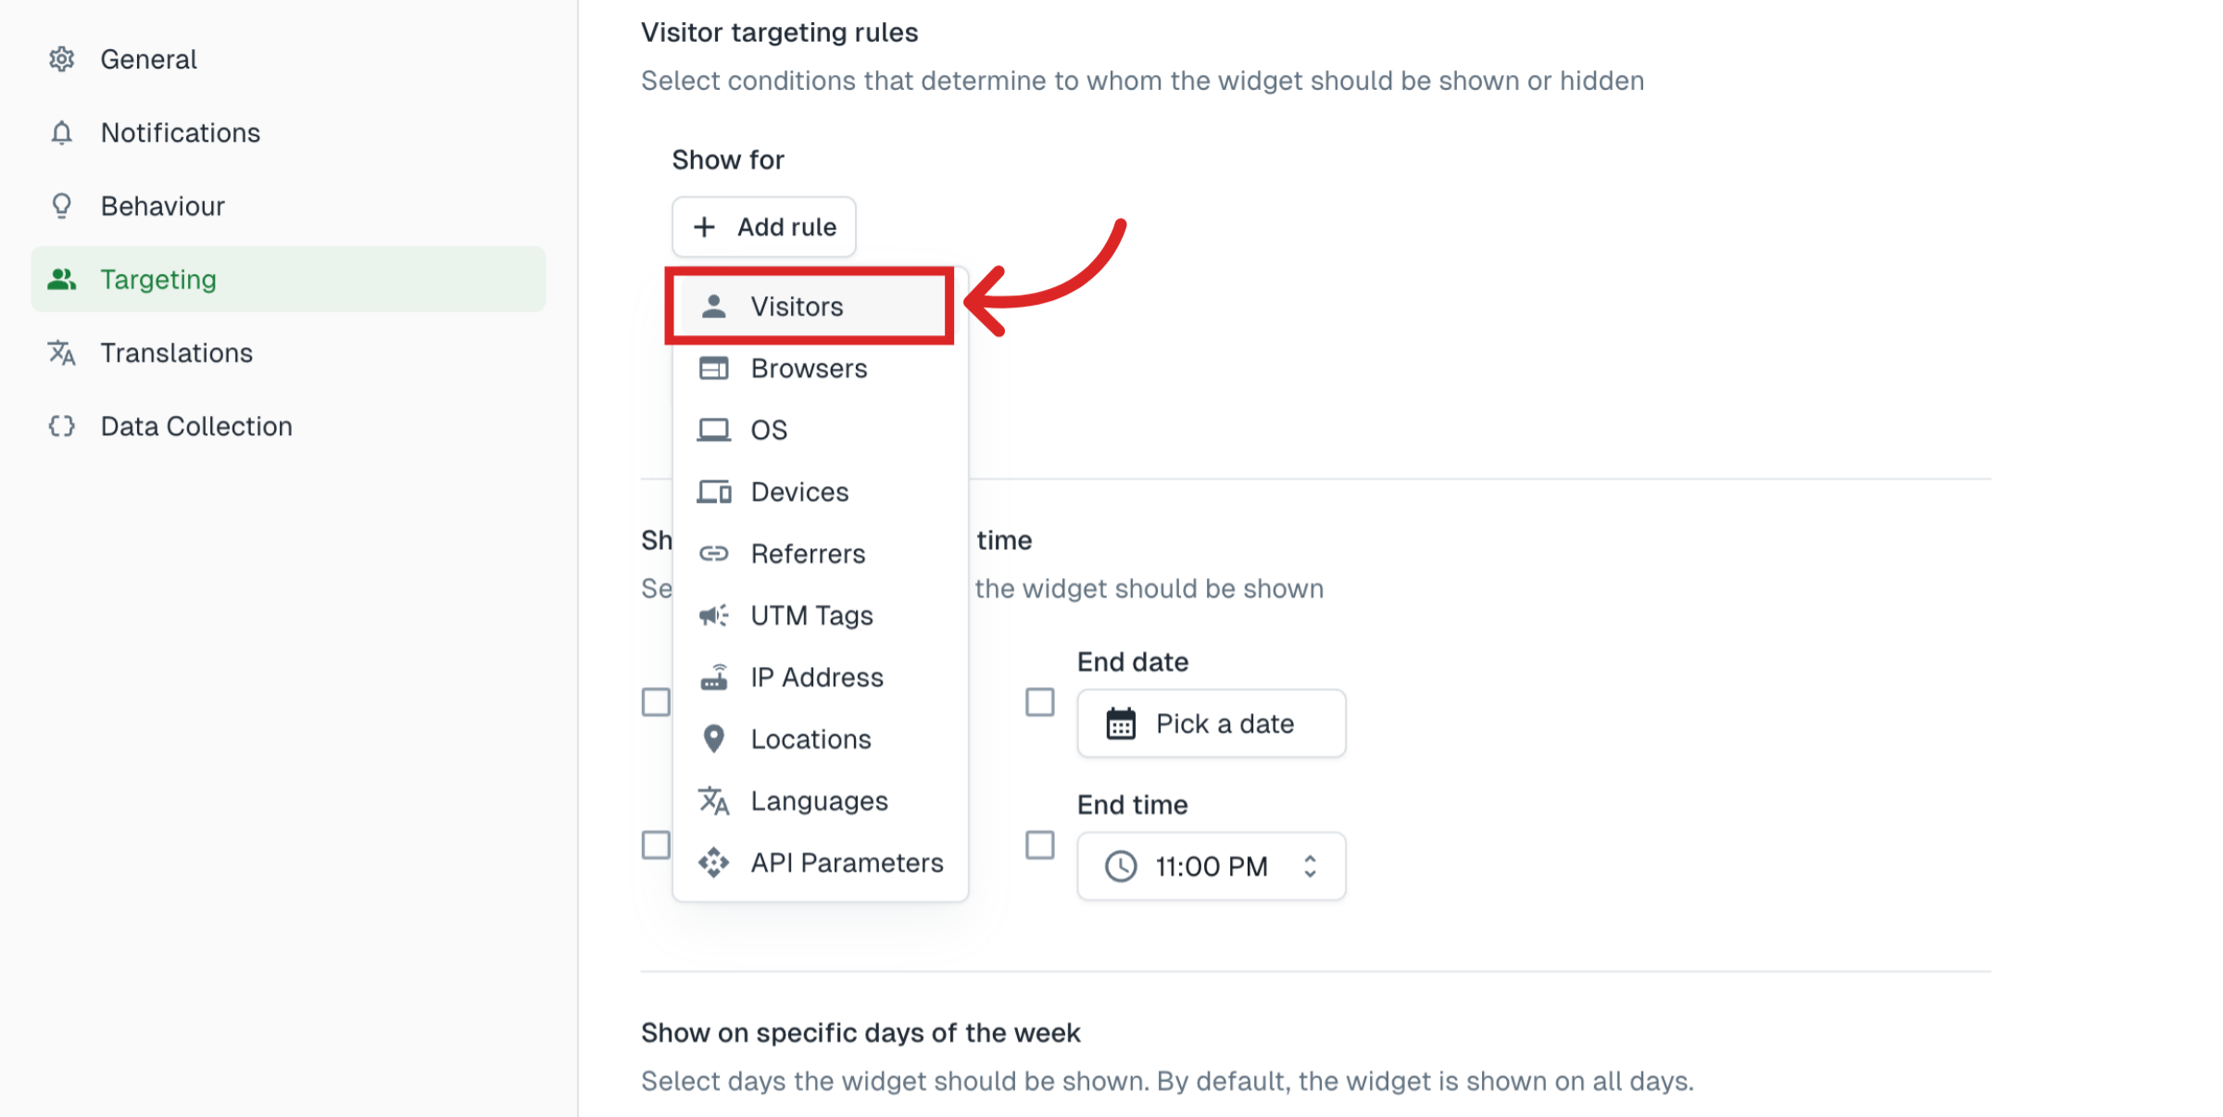This screenshot has width=2223, height=1117.
Task: Click the Visitors person icon in the menu
Action: point(715,306)
